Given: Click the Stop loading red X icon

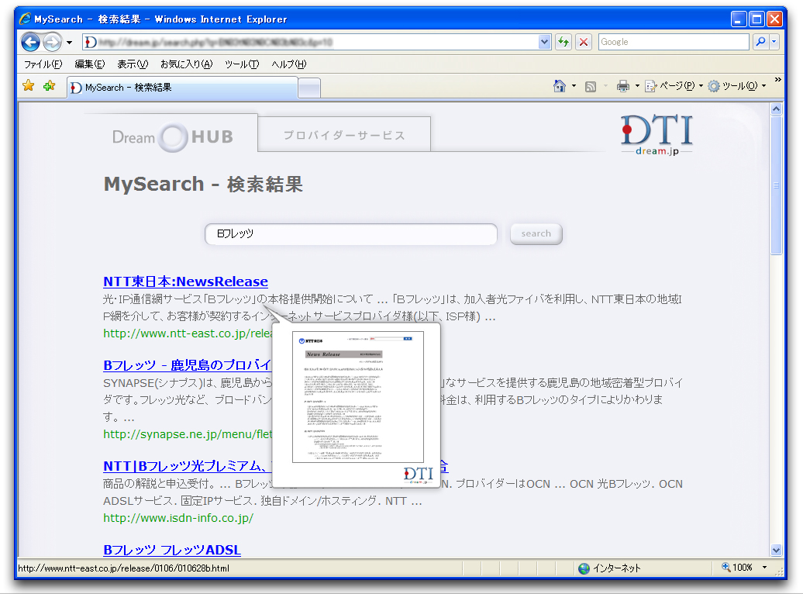Looking at the screenshot, I should [x=584, y=42].
